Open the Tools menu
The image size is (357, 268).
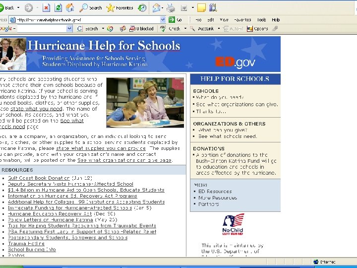261,20
